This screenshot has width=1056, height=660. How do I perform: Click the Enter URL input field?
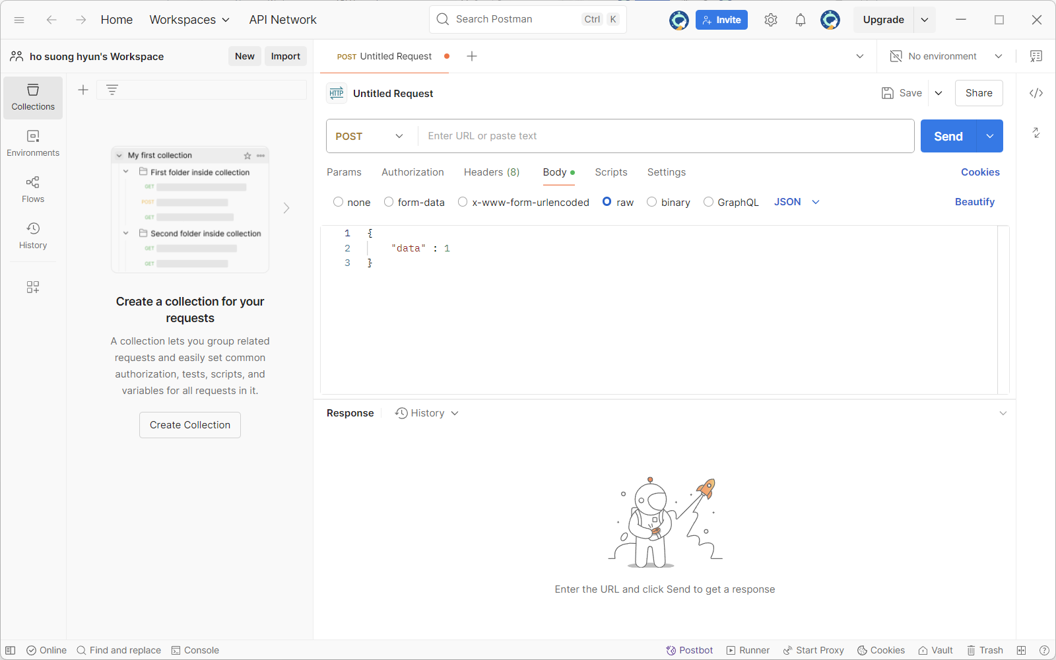(665, 136)
